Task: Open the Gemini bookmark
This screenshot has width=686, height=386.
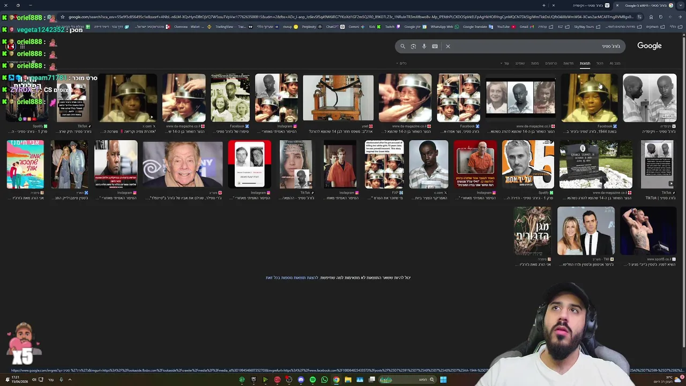Action: click(x=356, y=27)
